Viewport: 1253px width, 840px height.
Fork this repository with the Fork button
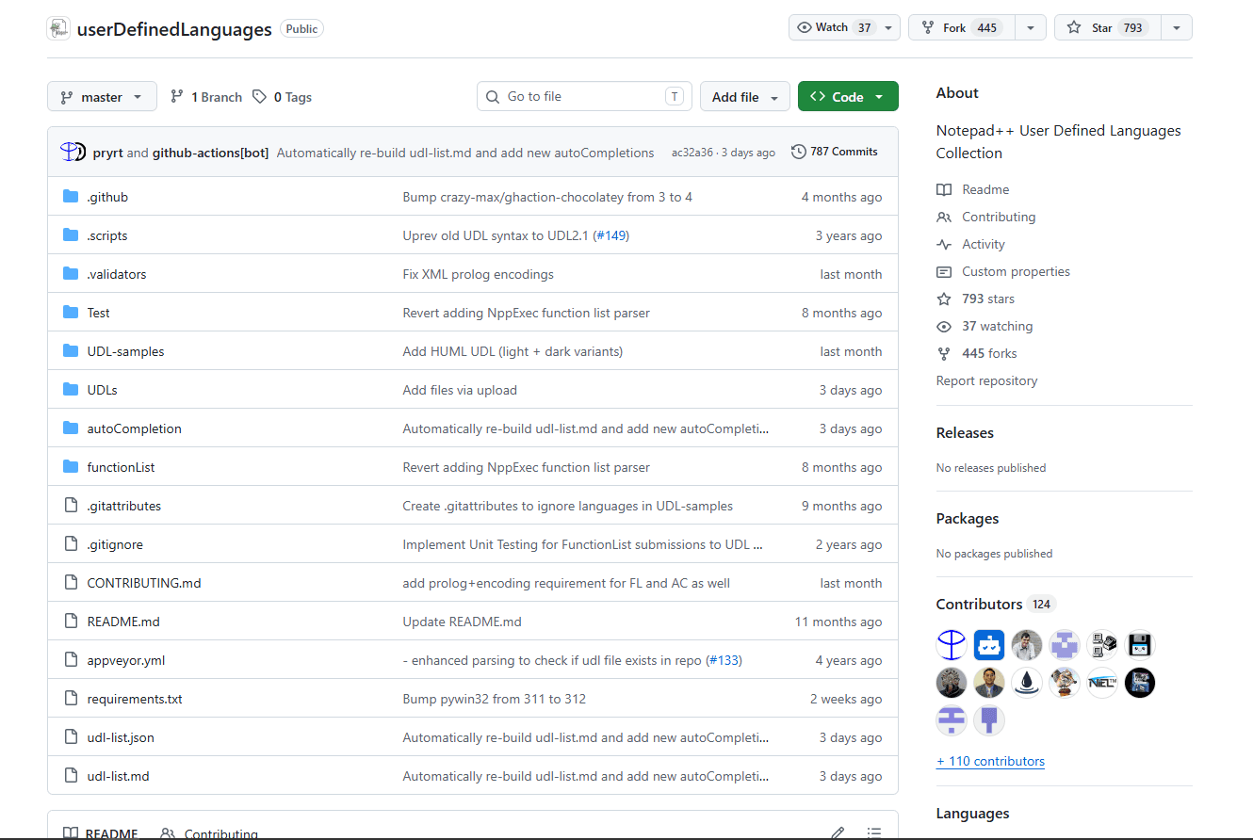(x=962, y=28)
